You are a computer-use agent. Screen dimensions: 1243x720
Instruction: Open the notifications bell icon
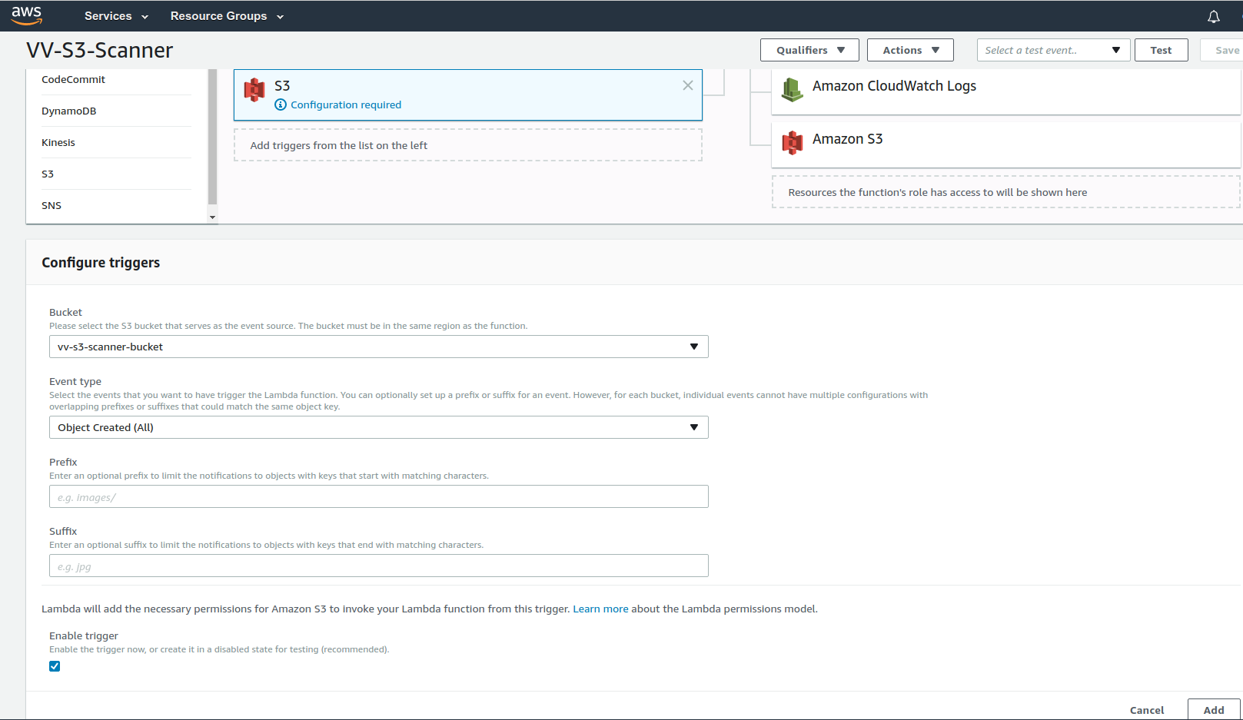[1213, 16]
